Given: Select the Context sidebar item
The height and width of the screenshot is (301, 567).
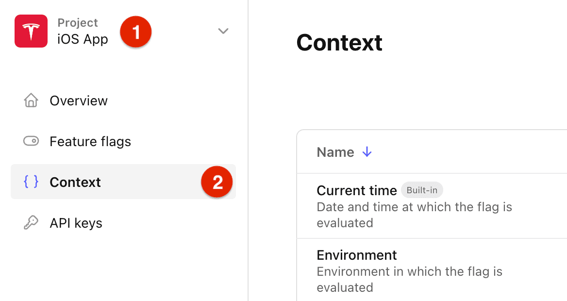Looking at the screenshot, I should click(x=75, y=182).
